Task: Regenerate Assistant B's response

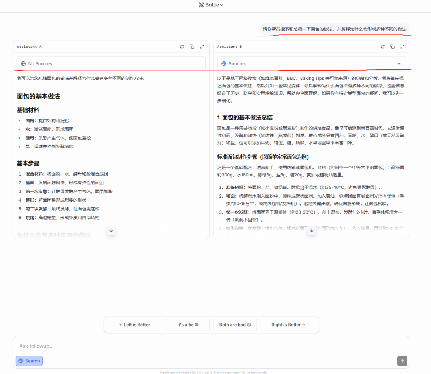Action: pyautogui.click(x=383, y=47)
